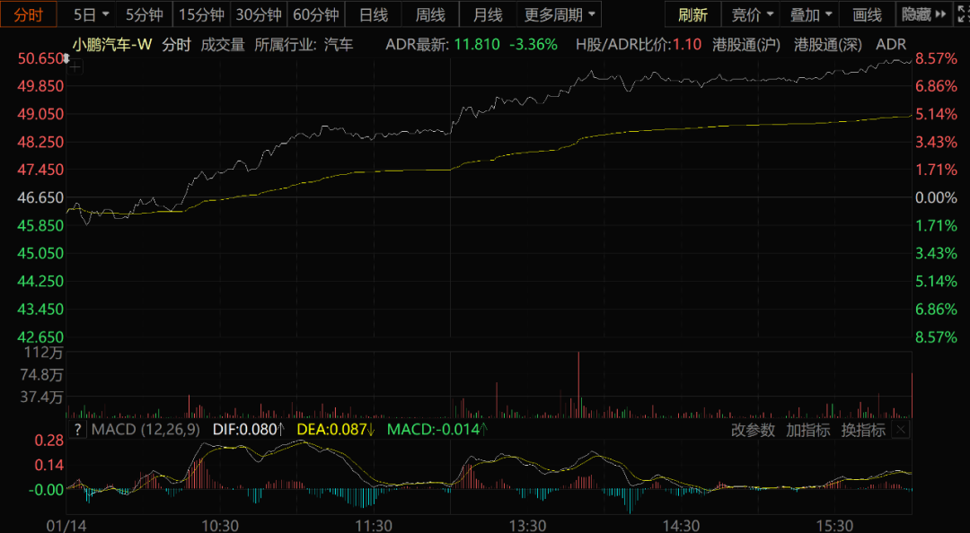The image size is (970, 533).
Task: Close the MACD indicator panel
Action: [x=902, y=431]
